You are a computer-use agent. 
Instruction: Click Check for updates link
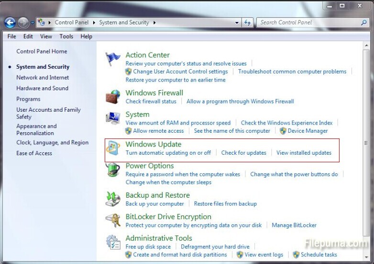[243, 153]
